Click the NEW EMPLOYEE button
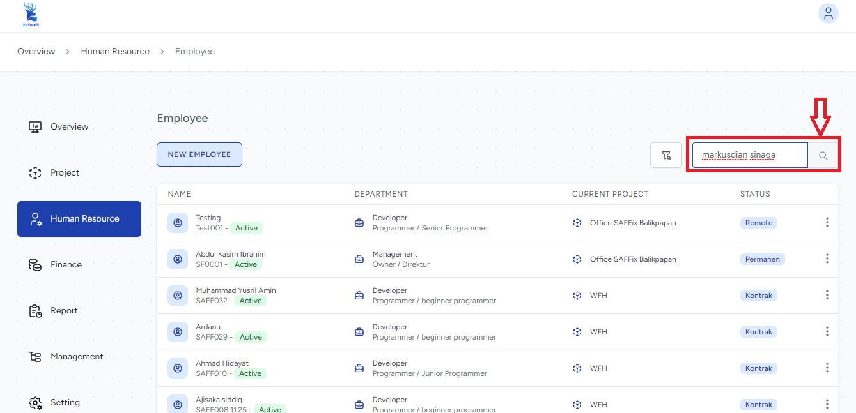 pos(199,154)
